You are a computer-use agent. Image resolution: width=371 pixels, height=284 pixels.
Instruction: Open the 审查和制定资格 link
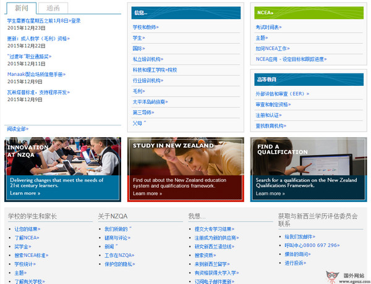(x=273, y=105)
